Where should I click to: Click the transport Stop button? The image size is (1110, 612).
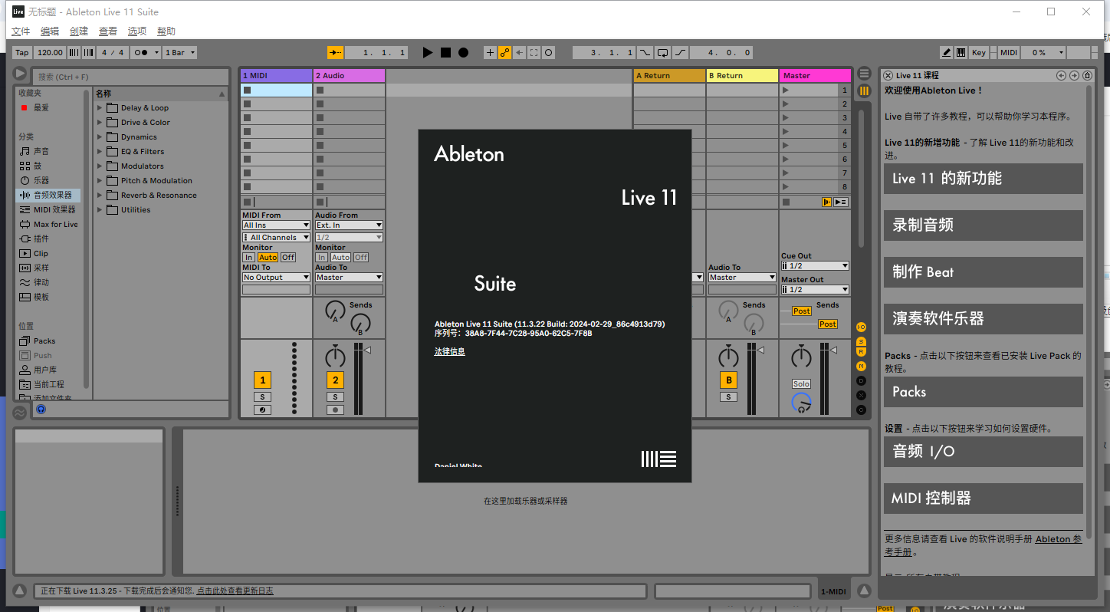coord(445,53)
